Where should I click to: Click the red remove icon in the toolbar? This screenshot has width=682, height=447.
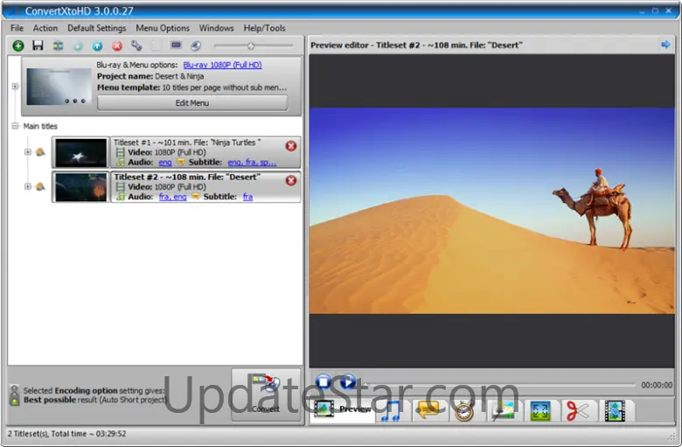click(117, 45)
